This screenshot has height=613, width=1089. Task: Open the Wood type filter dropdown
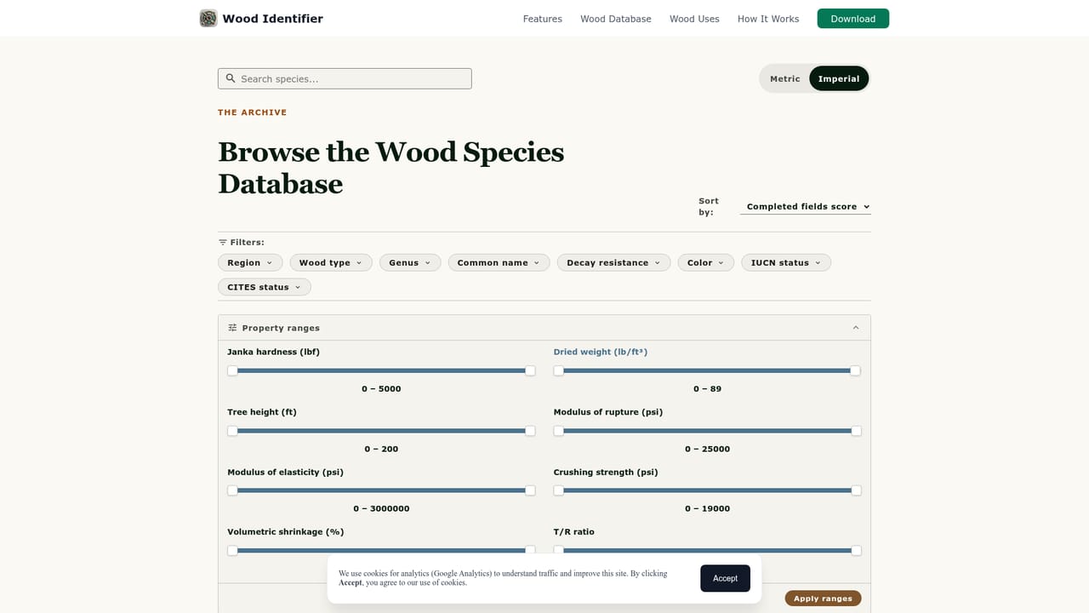(x=331, y=262)
